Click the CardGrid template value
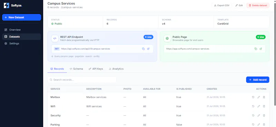Screen dimensions: 276x127 223,23
